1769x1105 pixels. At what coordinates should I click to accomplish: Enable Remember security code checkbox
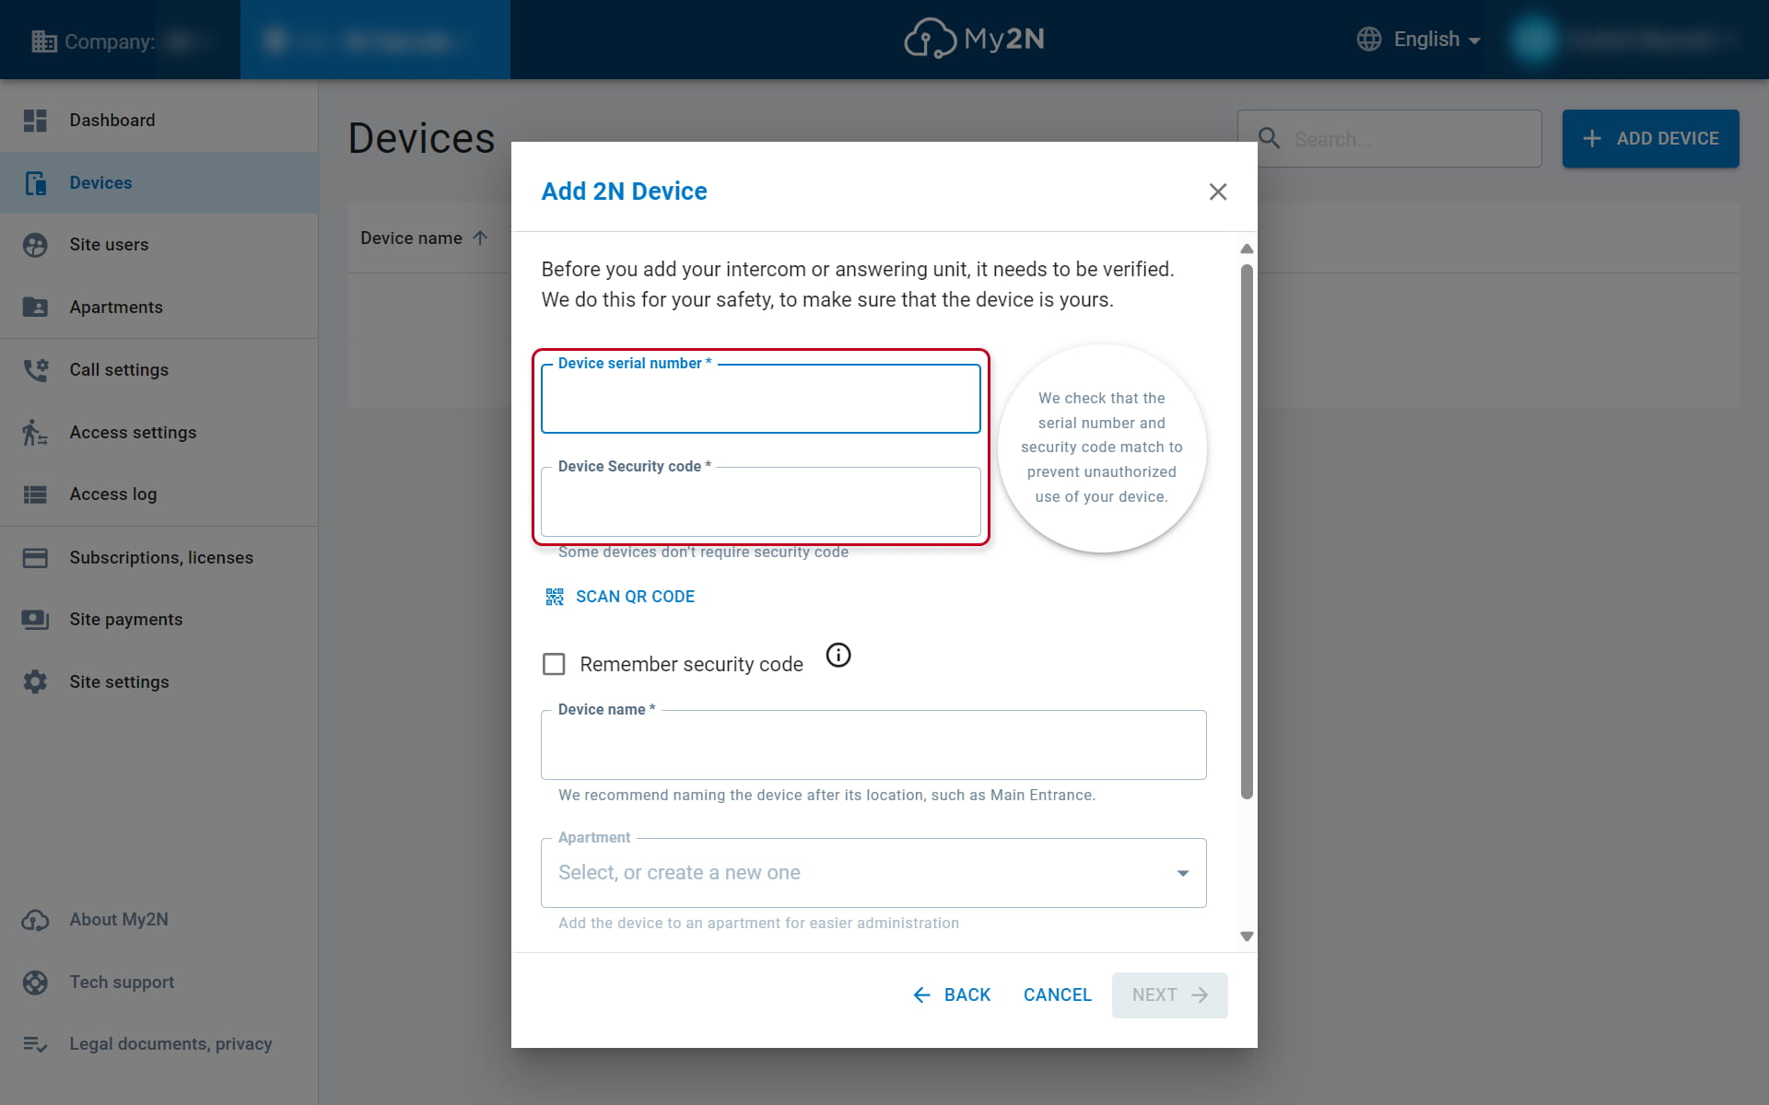[554, 664]
